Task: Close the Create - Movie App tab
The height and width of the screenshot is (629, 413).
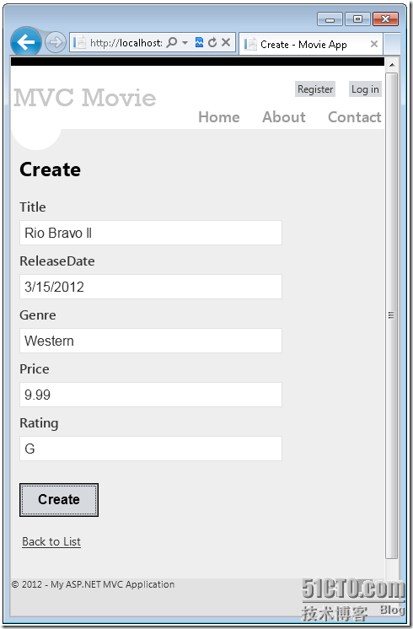Action: tap(373, 44)
